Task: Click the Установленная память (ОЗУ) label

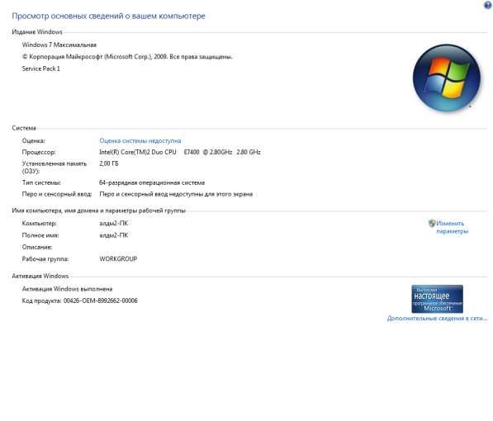Action: click(x=54, y=168)
